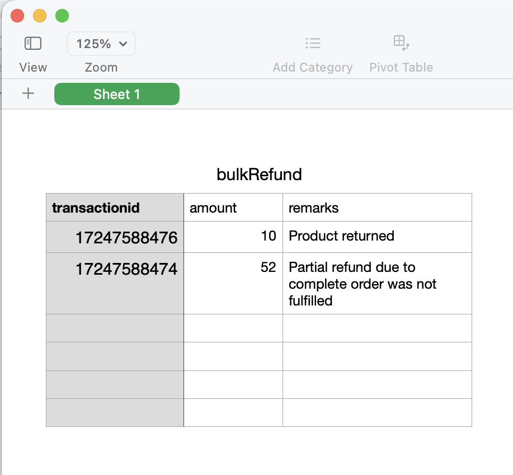Open the 125% zoom dropdown
513x475 pixels.
(x=101, y=44)
